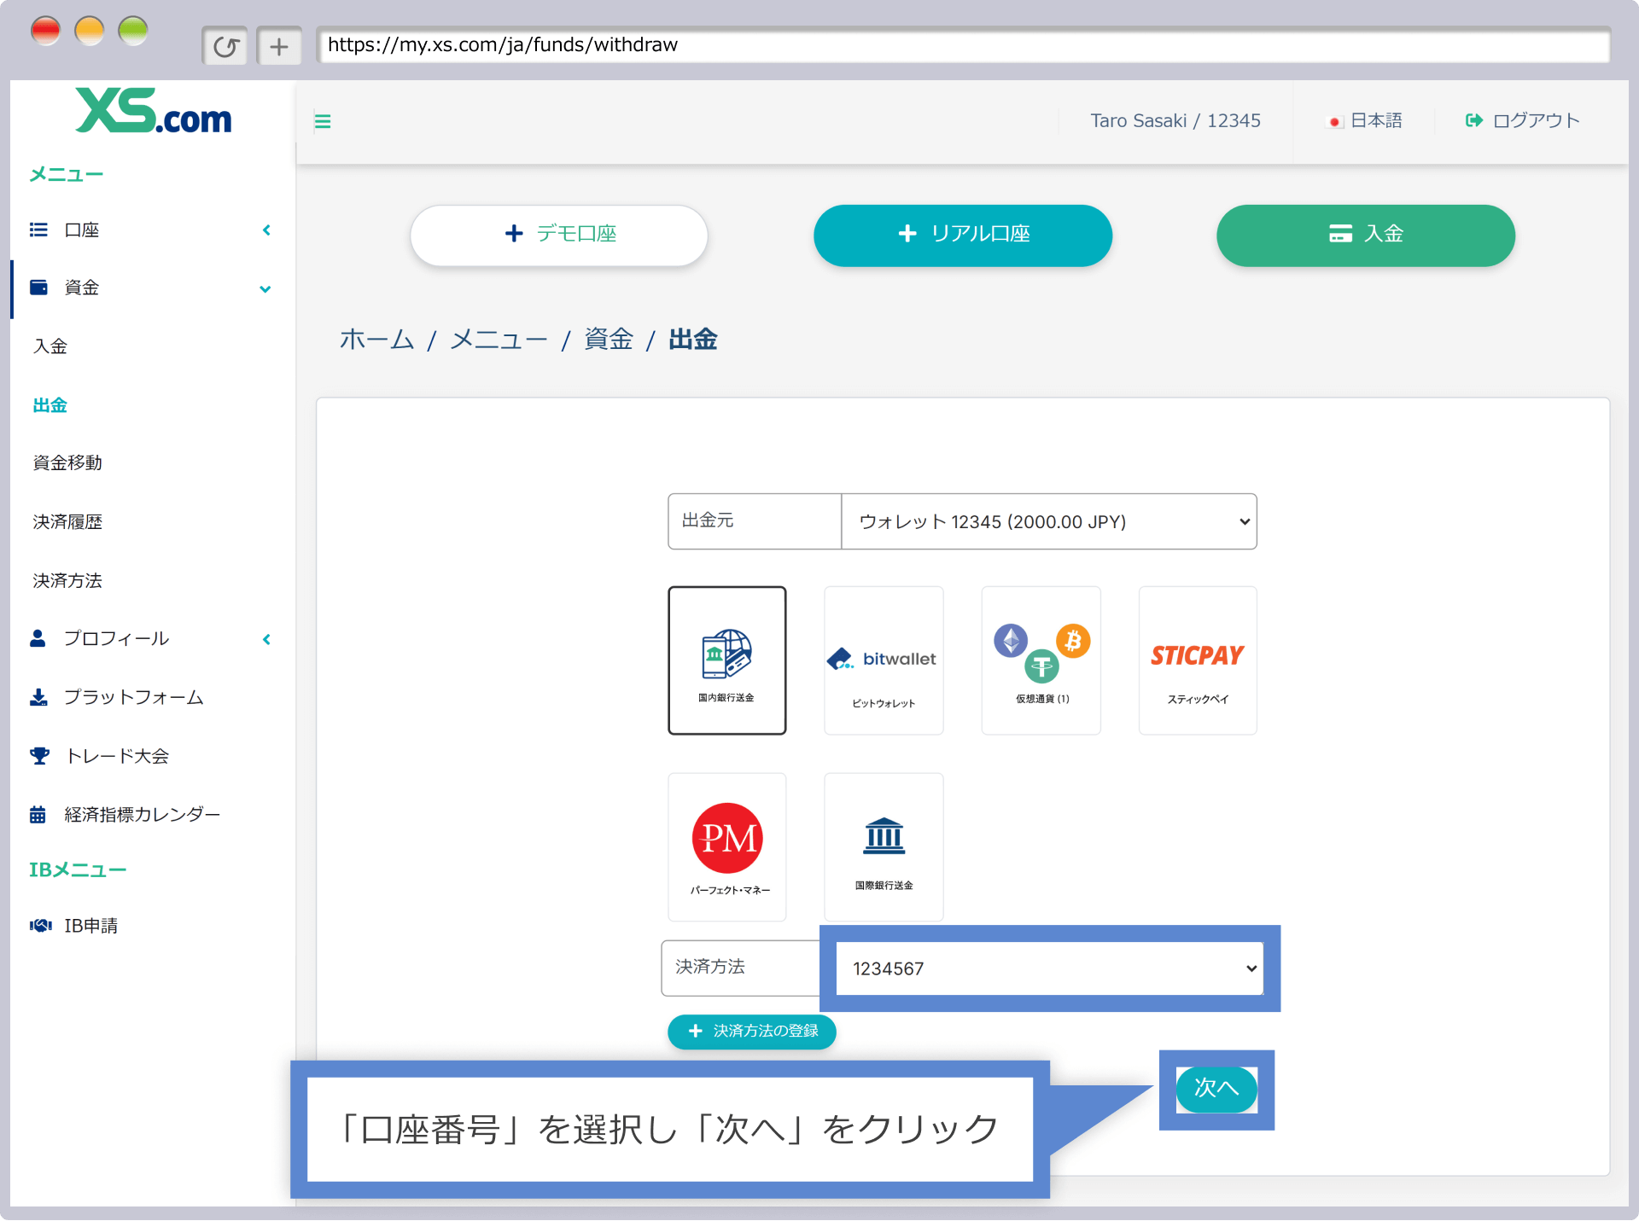Viewport: 1639px width, 1221px height.
Task: Open a new browser tab with plus
Action: (279, 46)
